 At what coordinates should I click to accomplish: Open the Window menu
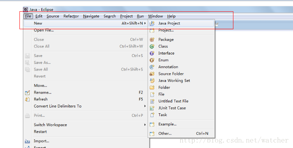pyautogui.click(x=155, y=16)
